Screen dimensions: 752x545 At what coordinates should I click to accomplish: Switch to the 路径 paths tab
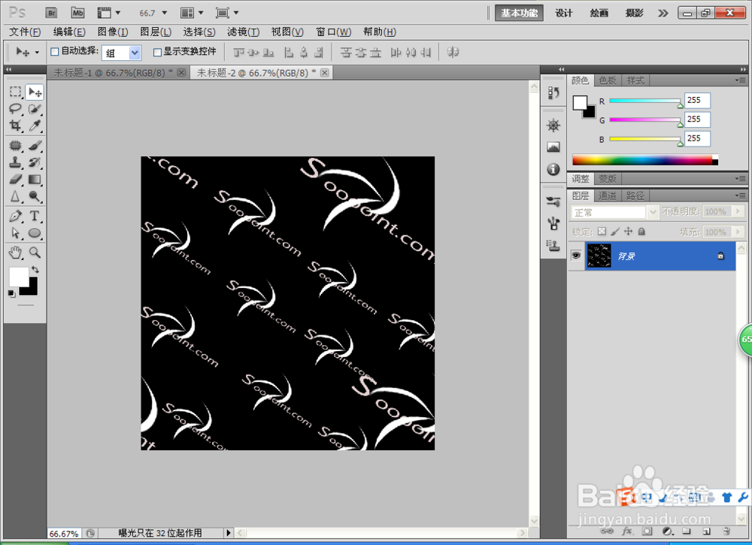coord(635,195)
